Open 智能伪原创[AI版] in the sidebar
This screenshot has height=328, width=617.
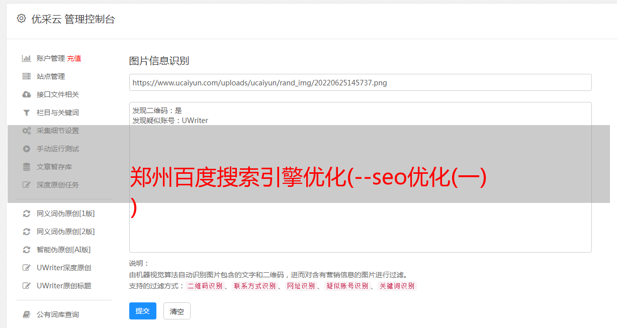(63, 250)
